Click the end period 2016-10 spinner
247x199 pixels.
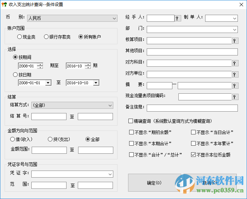pos(88,66)
